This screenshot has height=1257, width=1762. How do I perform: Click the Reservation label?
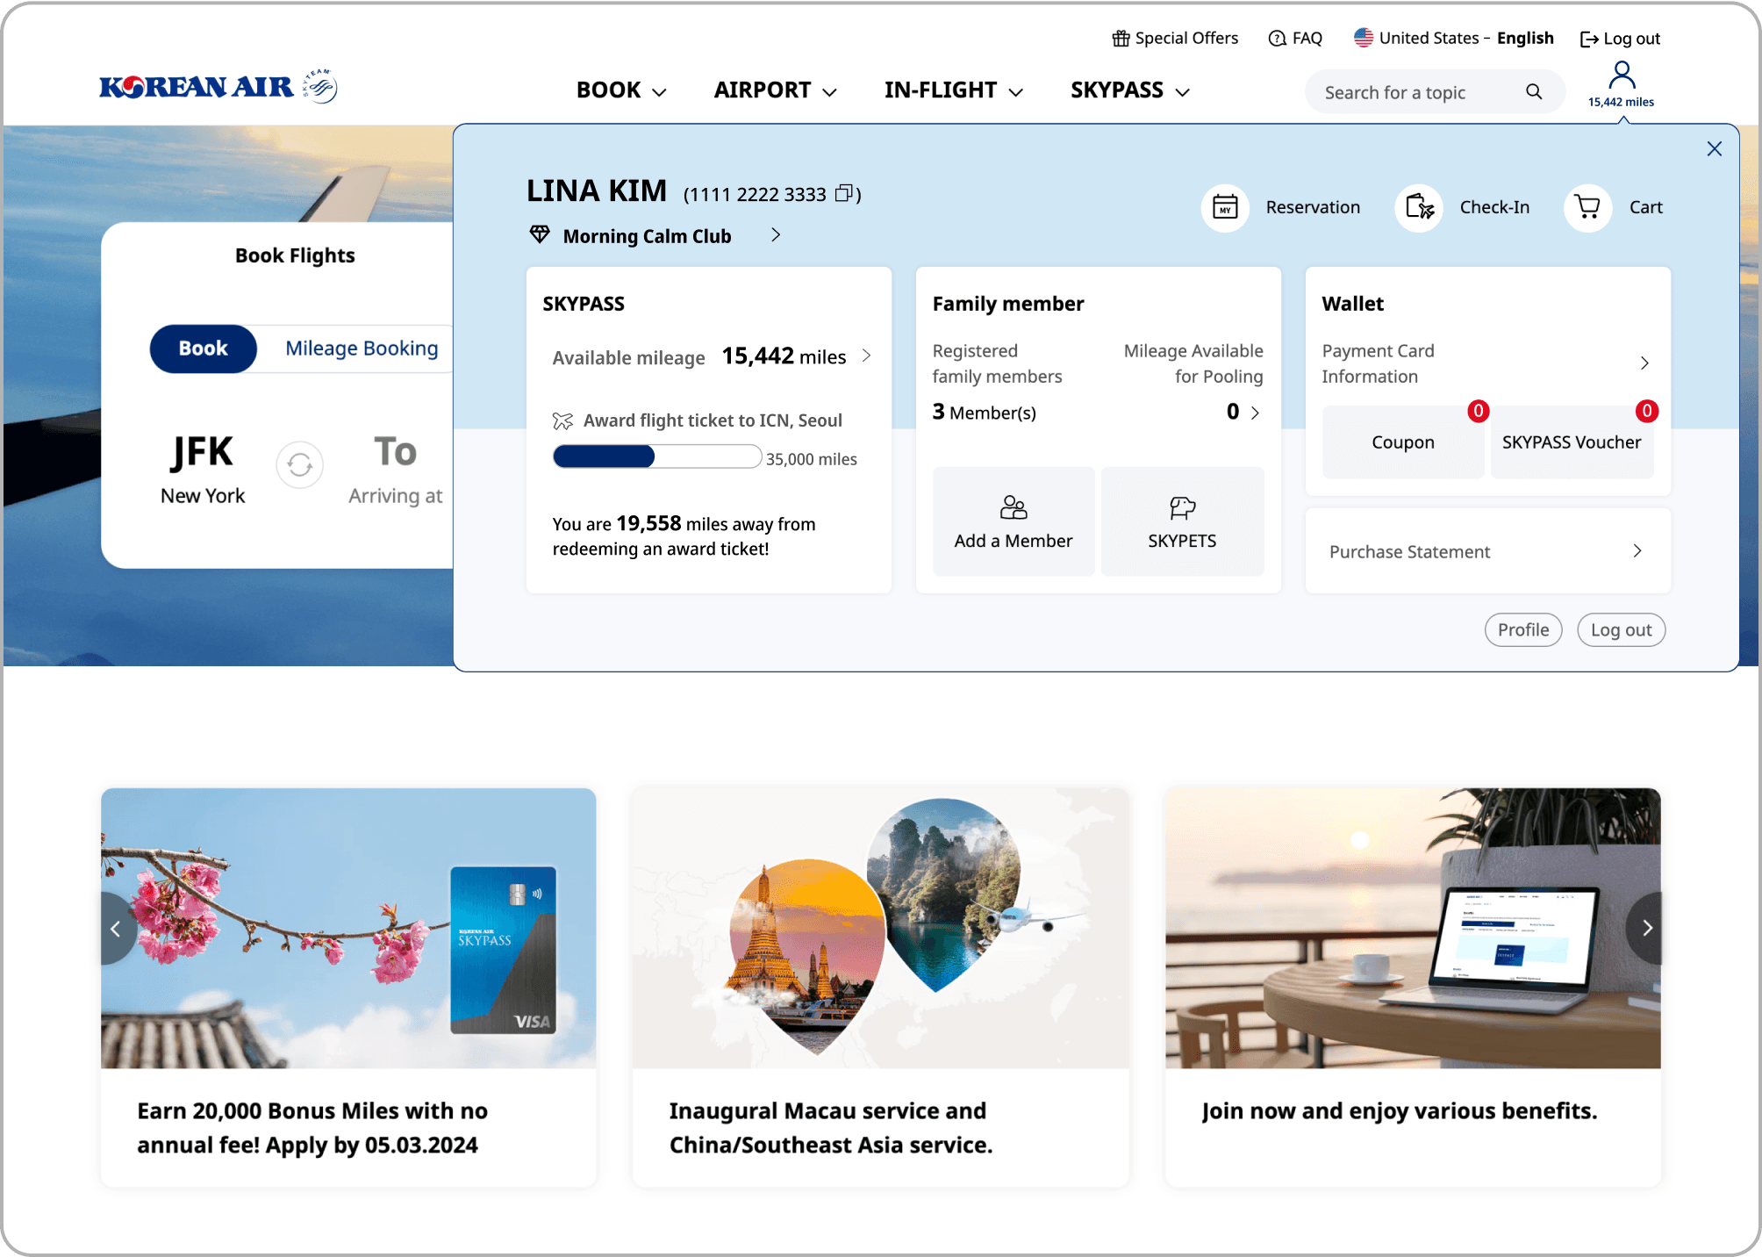point(1313,208)
